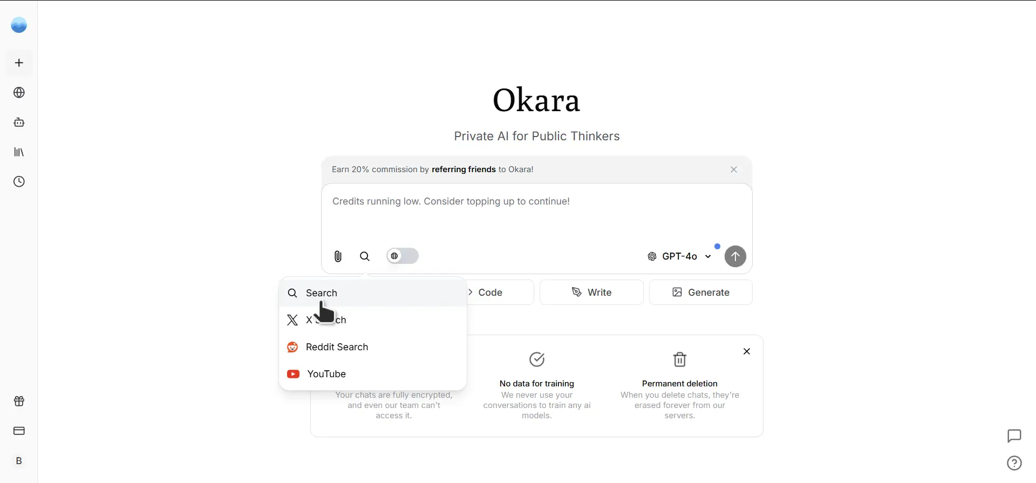Screen dimensions: 1036x483
Task: Open the profile avatar labeled B
Action: pos(19,461)
